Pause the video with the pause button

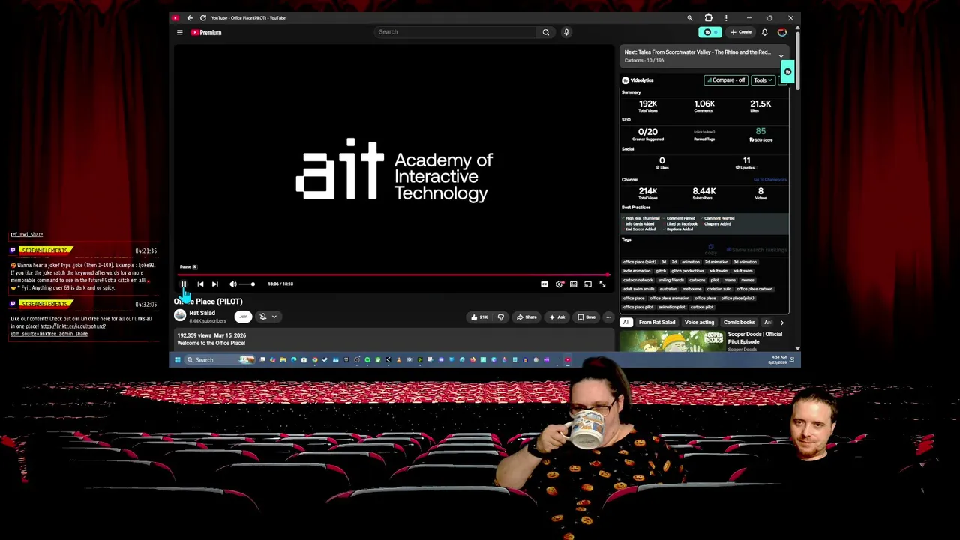click(183, 283)
